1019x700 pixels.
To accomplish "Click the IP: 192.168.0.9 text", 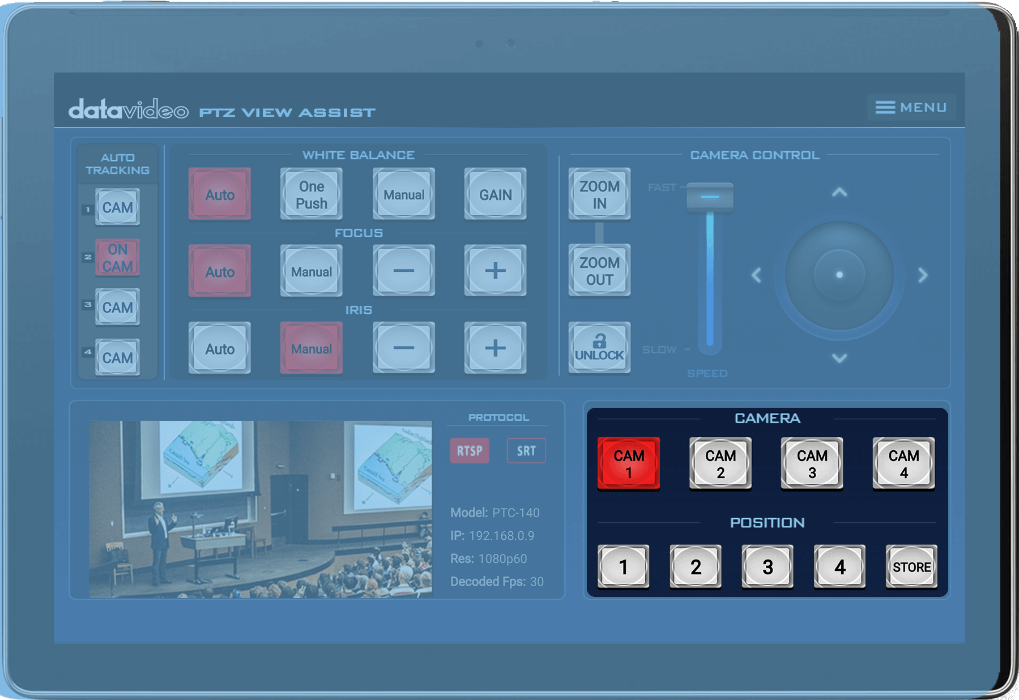I will (x=492, y=536).
